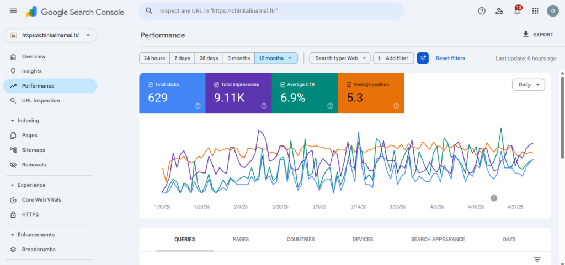Switch to the Days tab
The image size is (565, 265).
click(x=509, y=240)
